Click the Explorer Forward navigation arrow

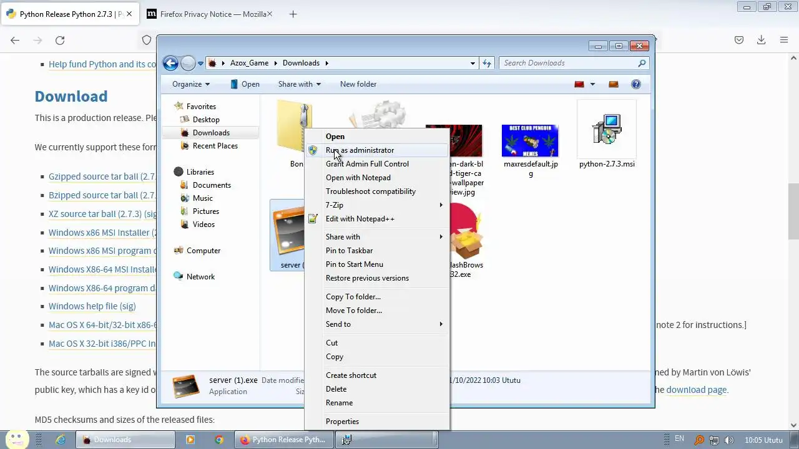click(x=188, y=63)
